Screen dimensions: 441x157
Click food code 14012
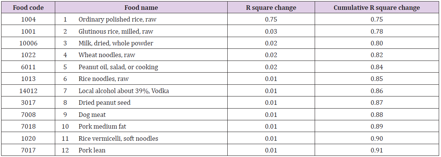point(28,91)
